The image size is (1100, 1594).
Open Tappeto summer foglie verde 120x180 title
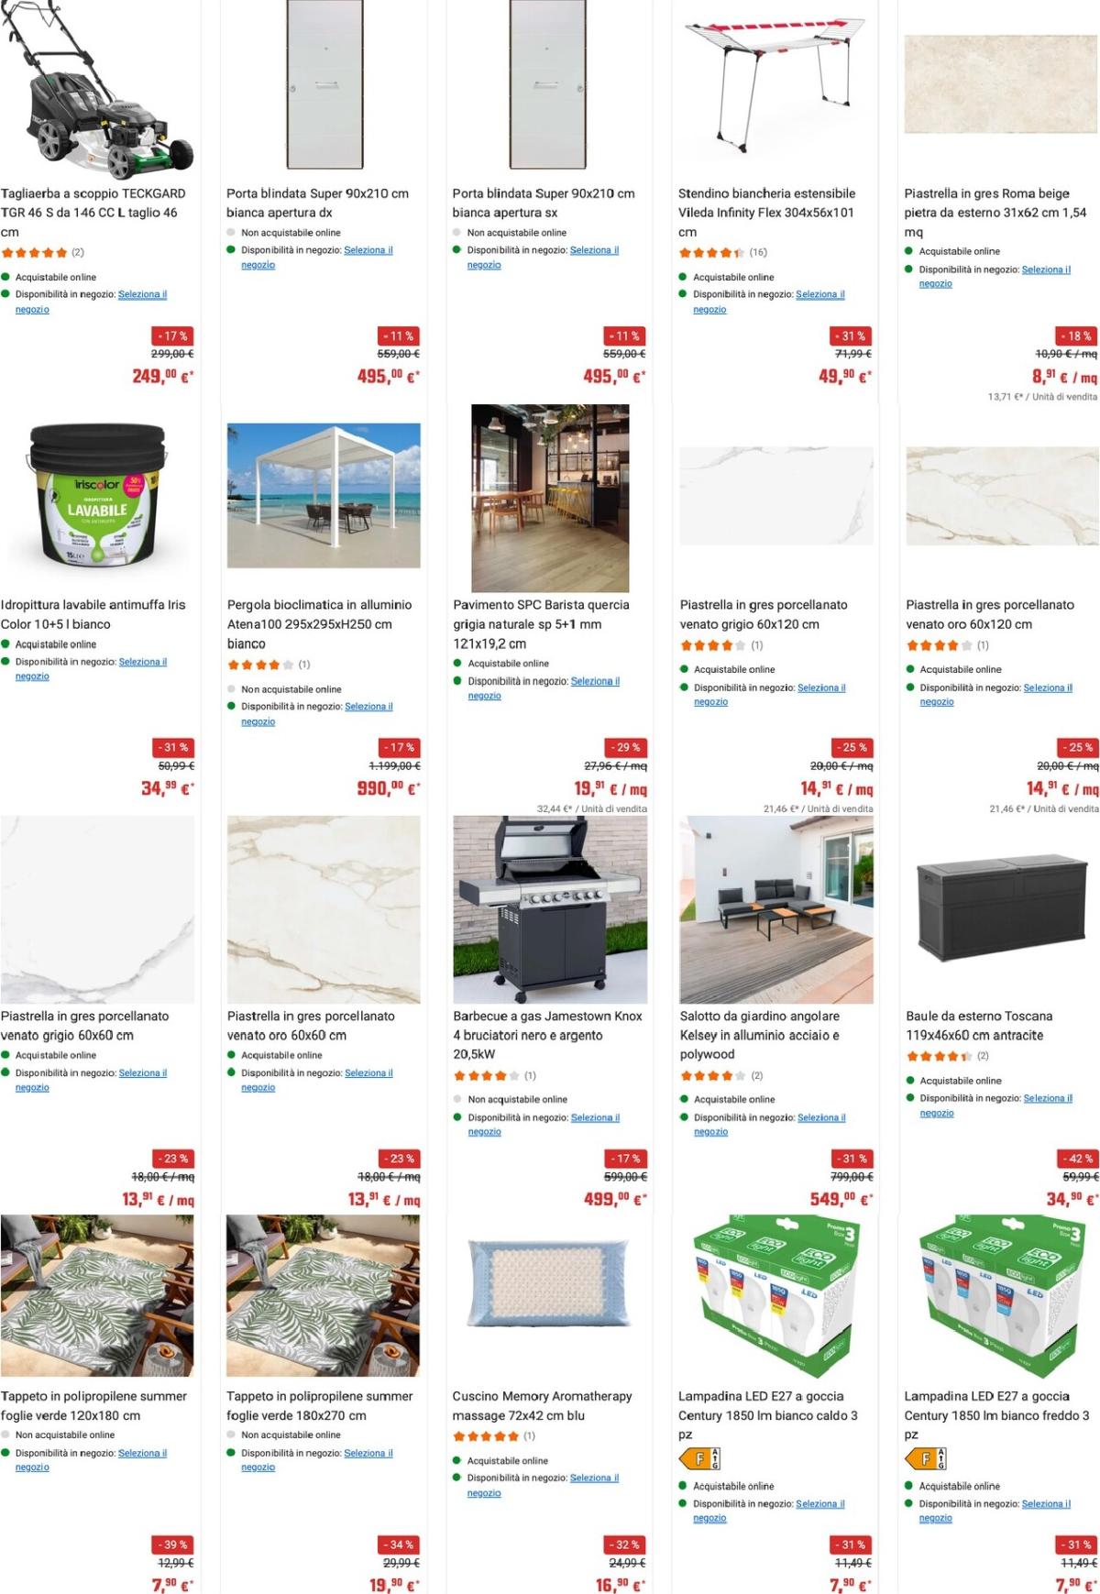pyautogui.click(x=93, y=1405)
